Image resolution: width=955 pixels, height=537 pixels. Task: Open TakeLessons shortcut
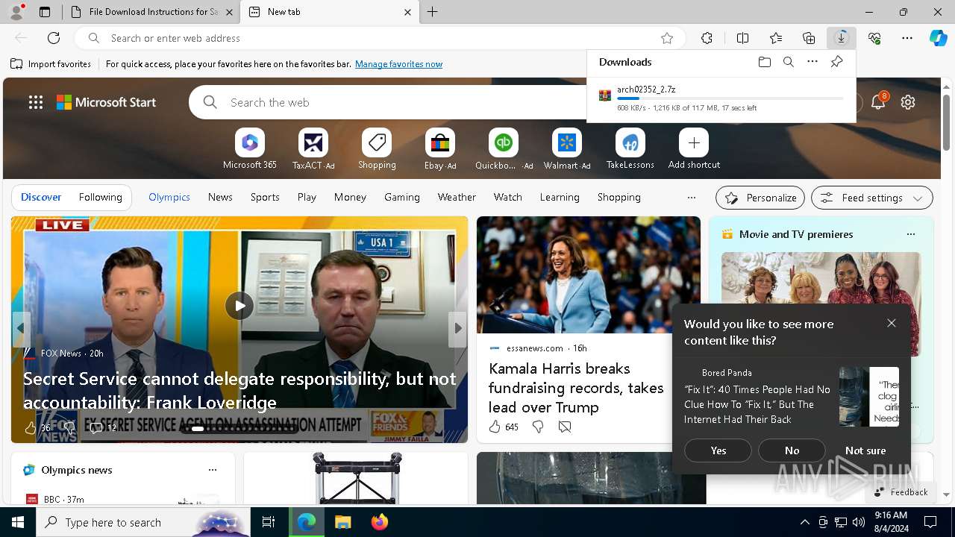[630, 149]
